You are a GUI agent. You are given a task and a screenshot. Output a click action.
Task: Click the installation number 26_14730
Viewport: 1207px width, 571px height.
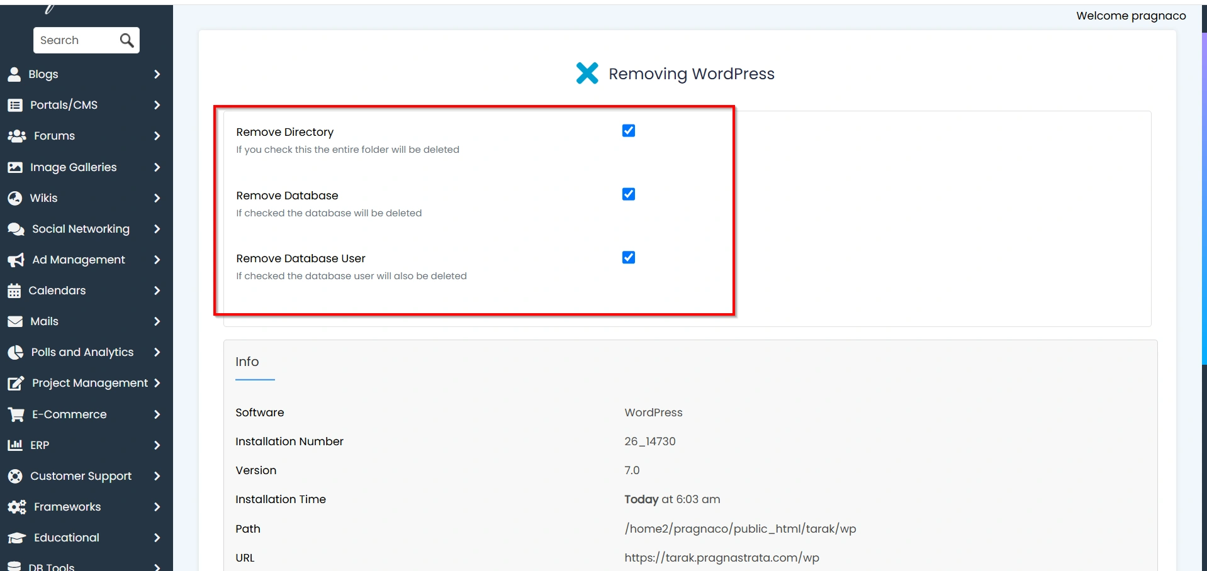(650, 441)
